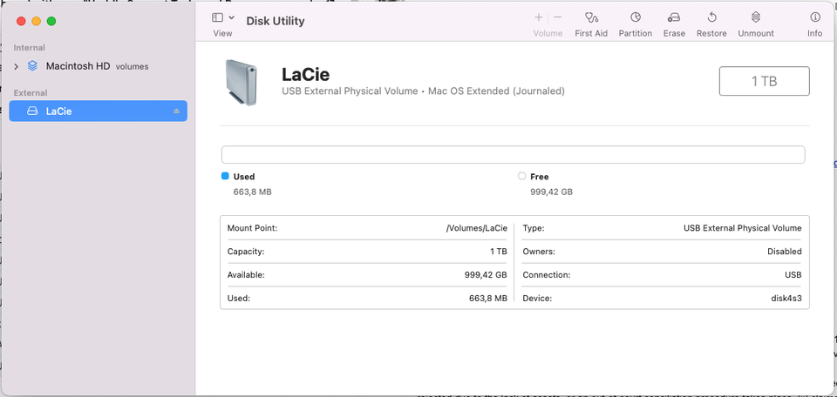Open the Partition tool
Screen dimensions: 837x397
pyautogui.click(x=636, y=17)
